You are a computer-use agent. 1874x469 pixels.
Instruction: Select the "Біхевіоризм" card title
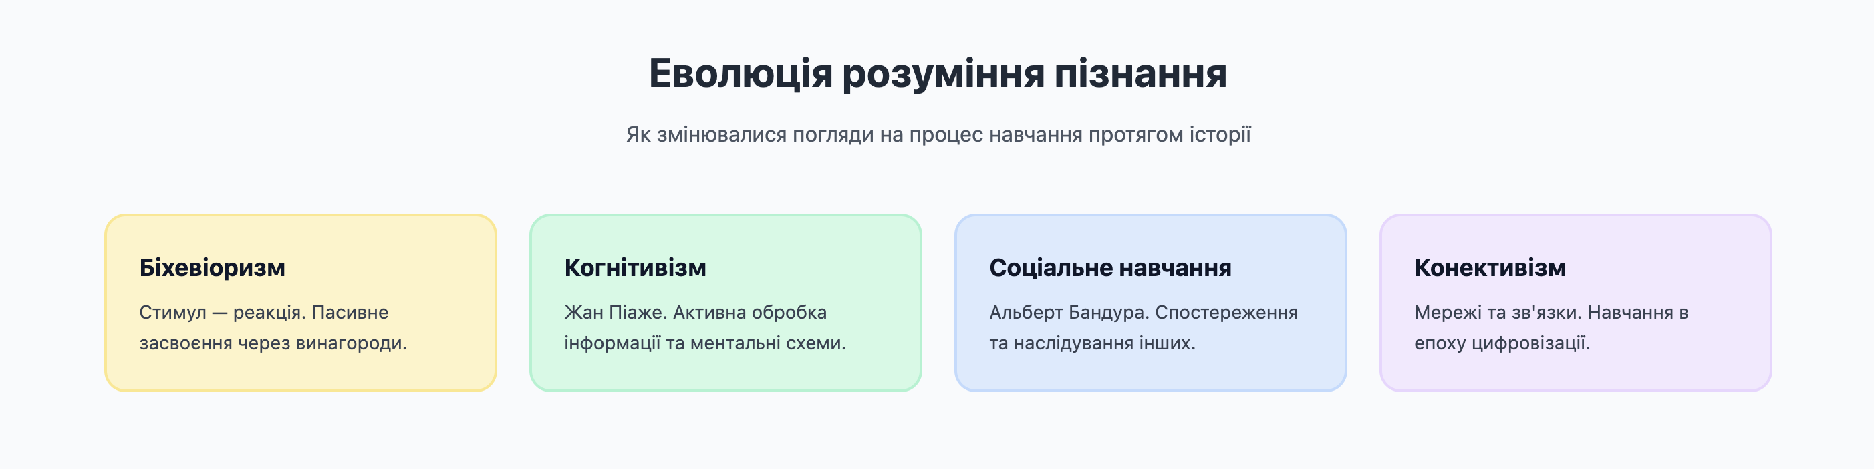pyautogui.click(x=212, y=268)
